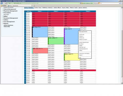Open the address bar dropdown arrow
This screenshot has height=96, width=123.
click(x=80, y=3)
